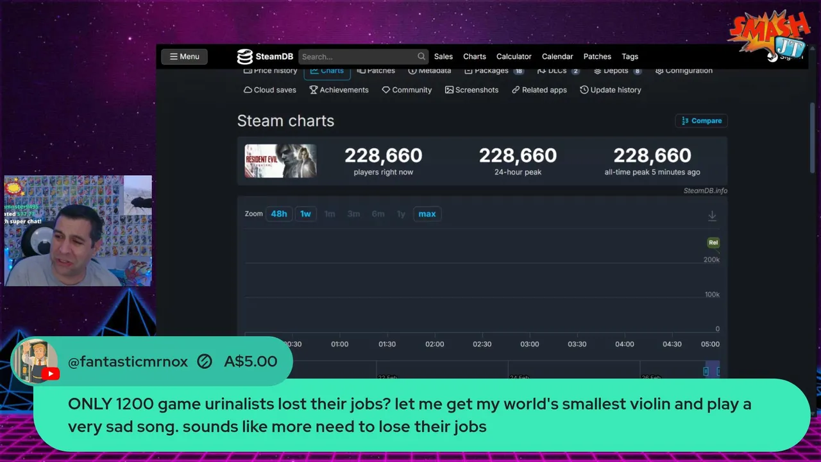
Task: Click the Resident Evil game thumbnail
Action: pos(280,160)
